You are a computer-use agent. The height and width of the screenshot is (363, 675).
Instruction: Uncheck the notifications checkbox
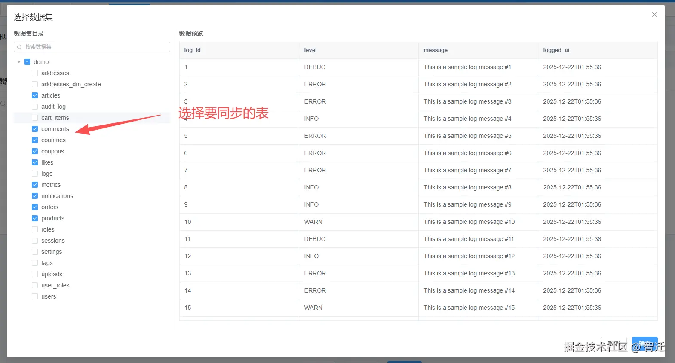pyautogui.click(x=35, y=196)
